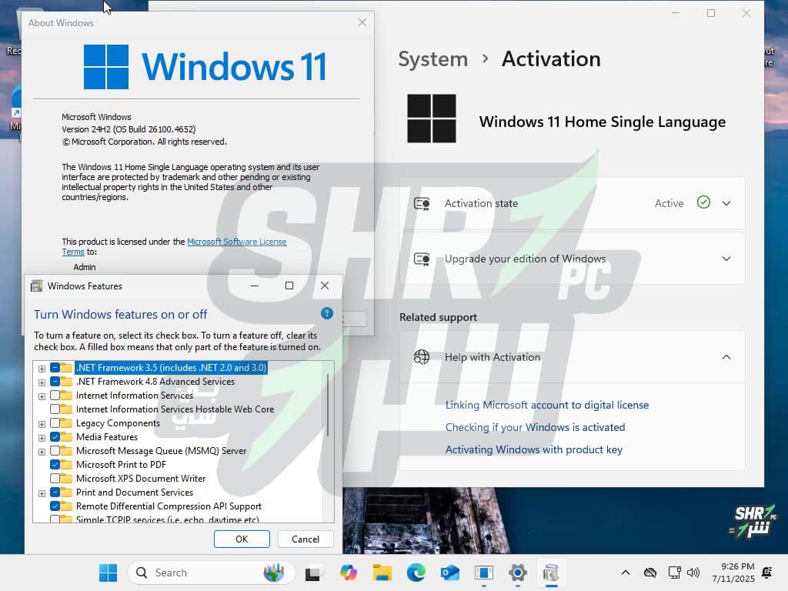
Task: Click the "Related support" heading
Action: tap(438, 317)
